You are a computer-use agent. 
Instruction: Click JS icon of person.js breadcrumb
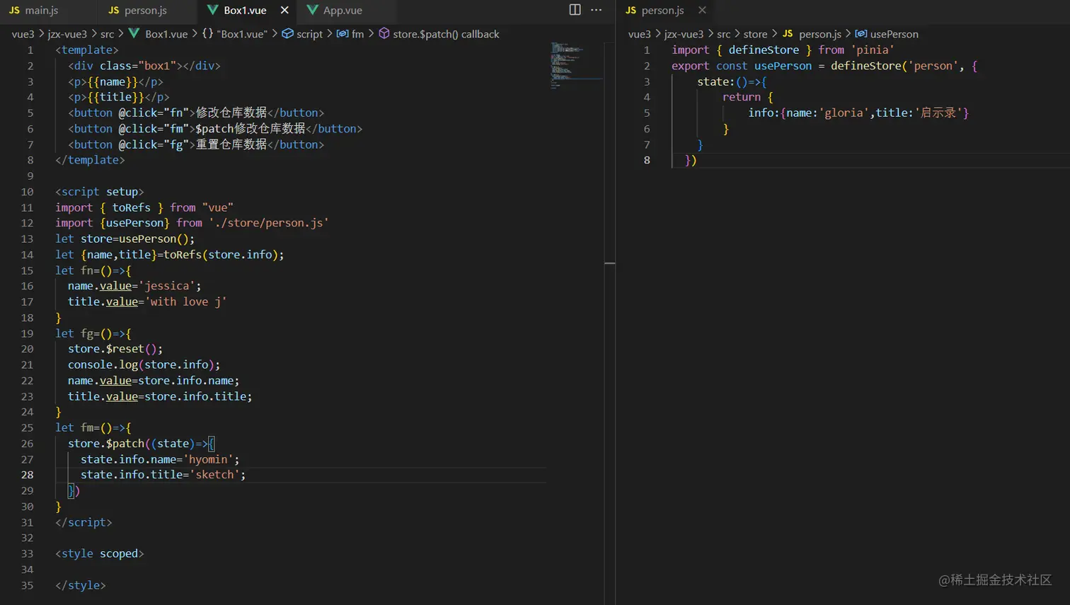point(788,34)
